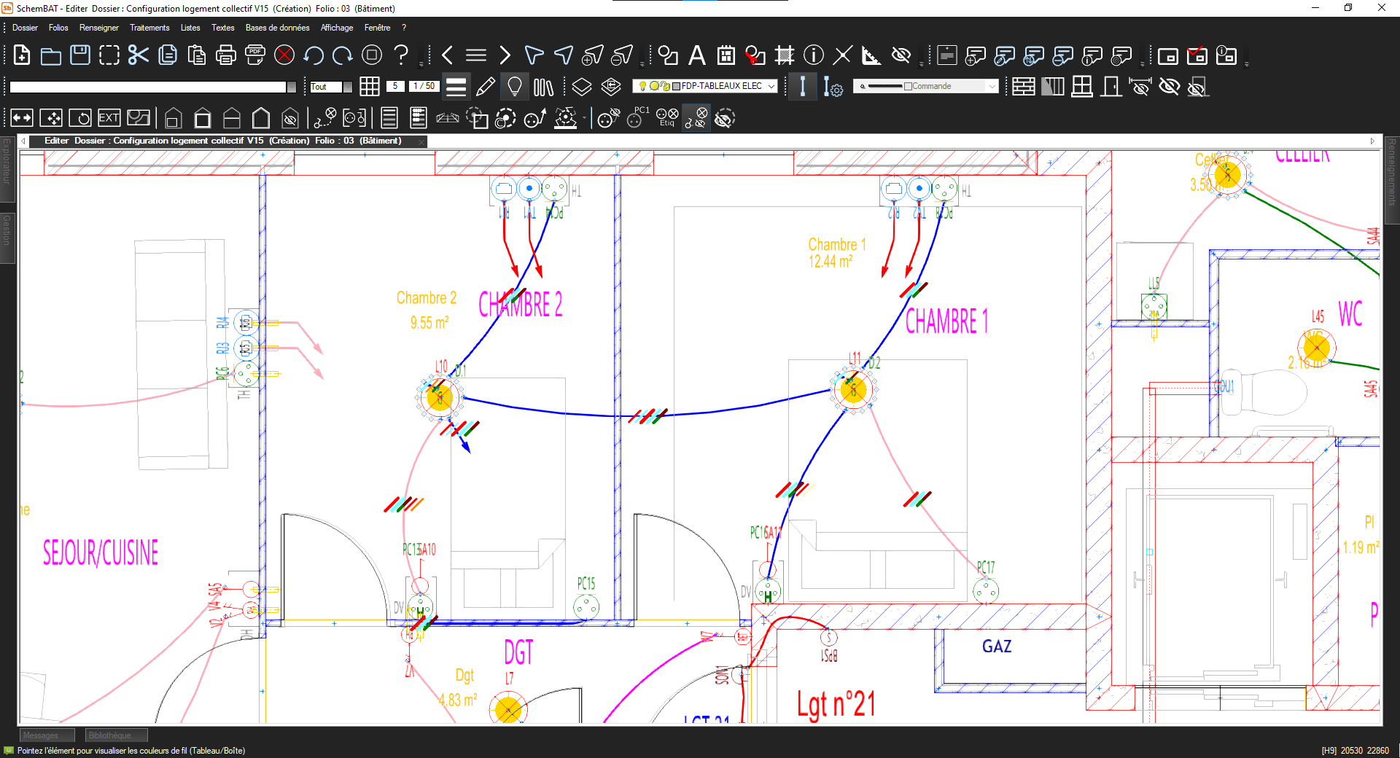The width and height of the screenshot is (1400, 758).
Task: Select the window insertion tool
Action: tap(1082, 87)
